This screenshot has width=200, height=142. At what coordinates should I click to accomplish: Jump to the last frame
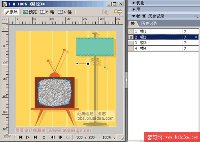(35, 137)
